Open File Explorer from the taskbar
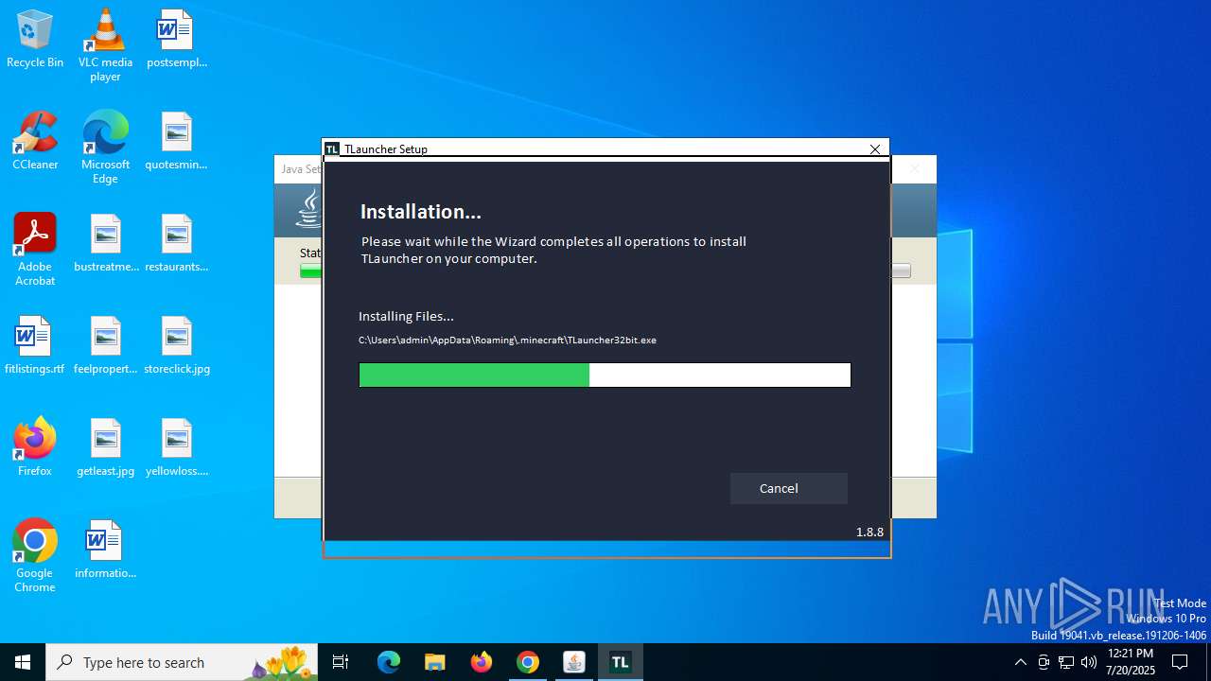This screenshot has height=681, width=1211. pos(435,662)
